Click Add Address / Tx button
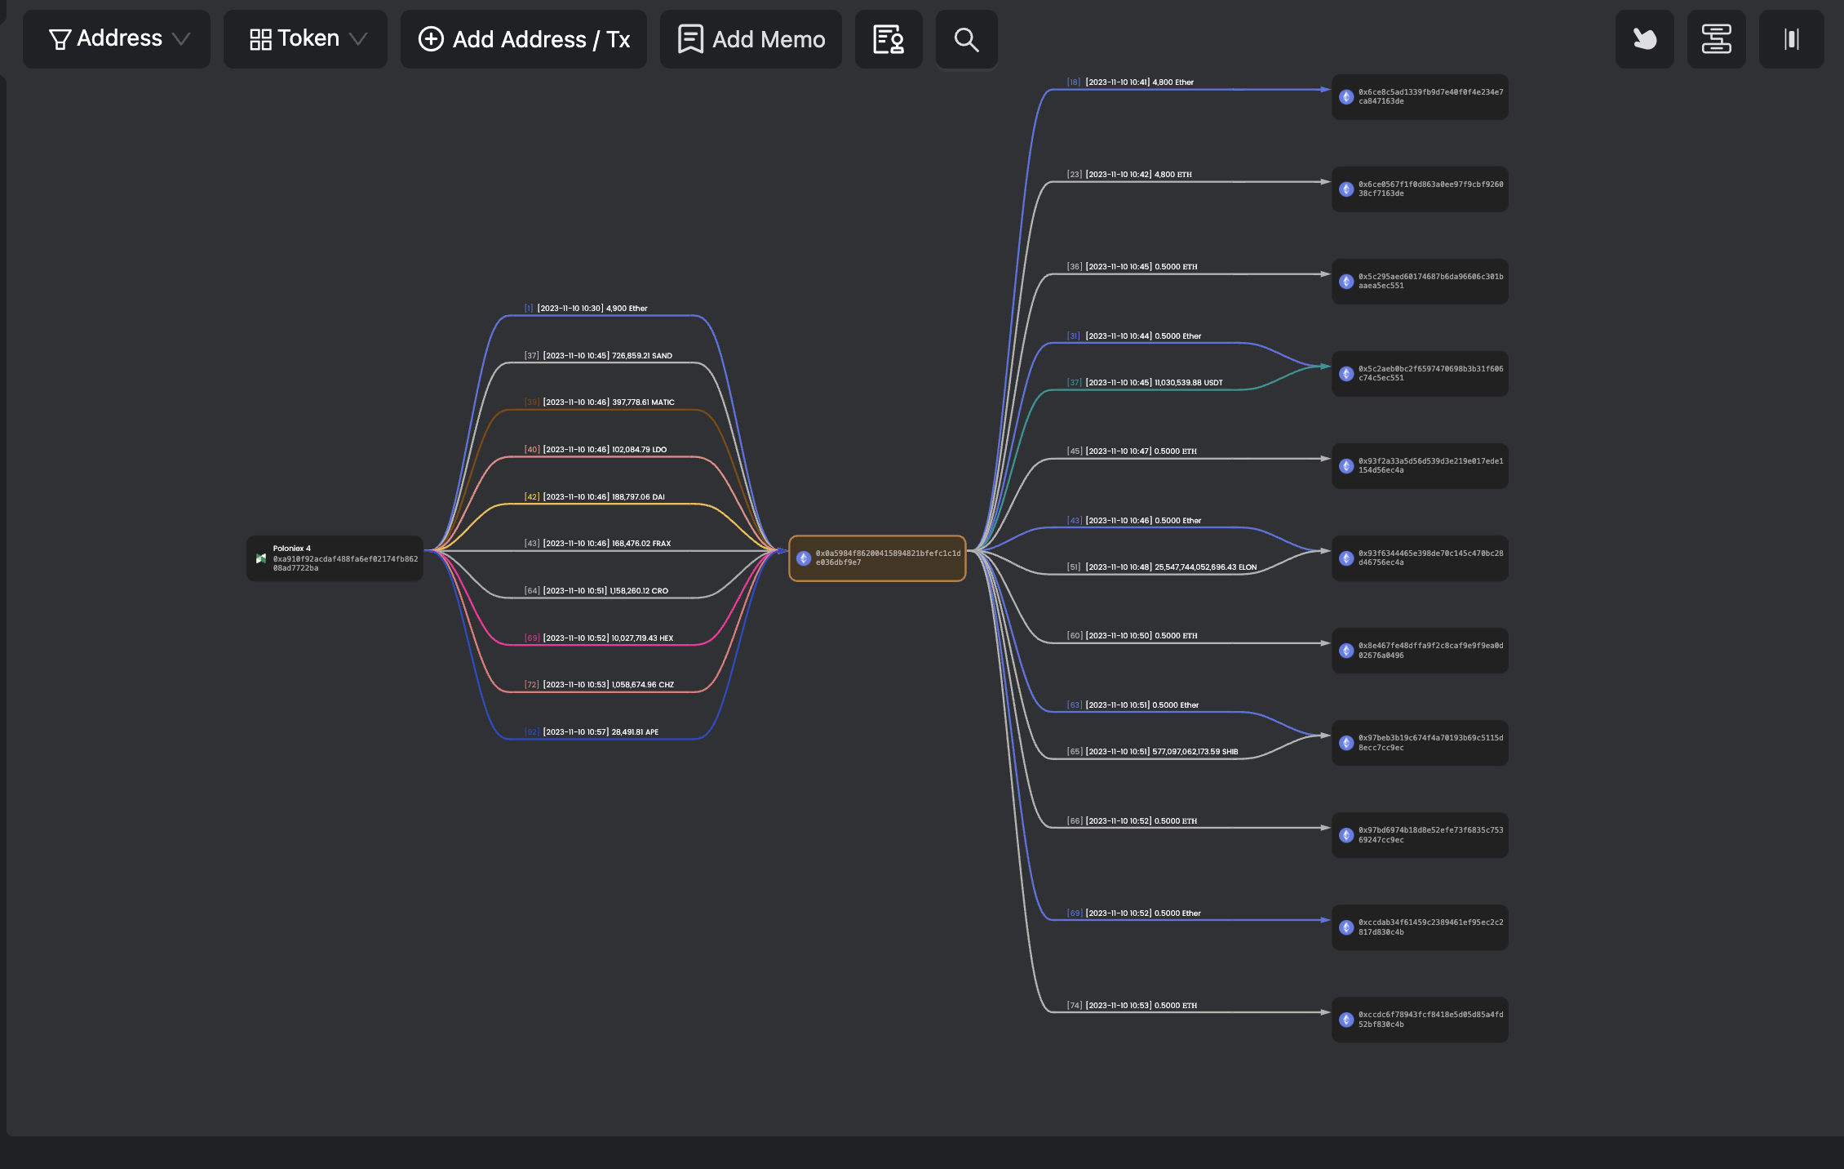 tap(524, 39)
